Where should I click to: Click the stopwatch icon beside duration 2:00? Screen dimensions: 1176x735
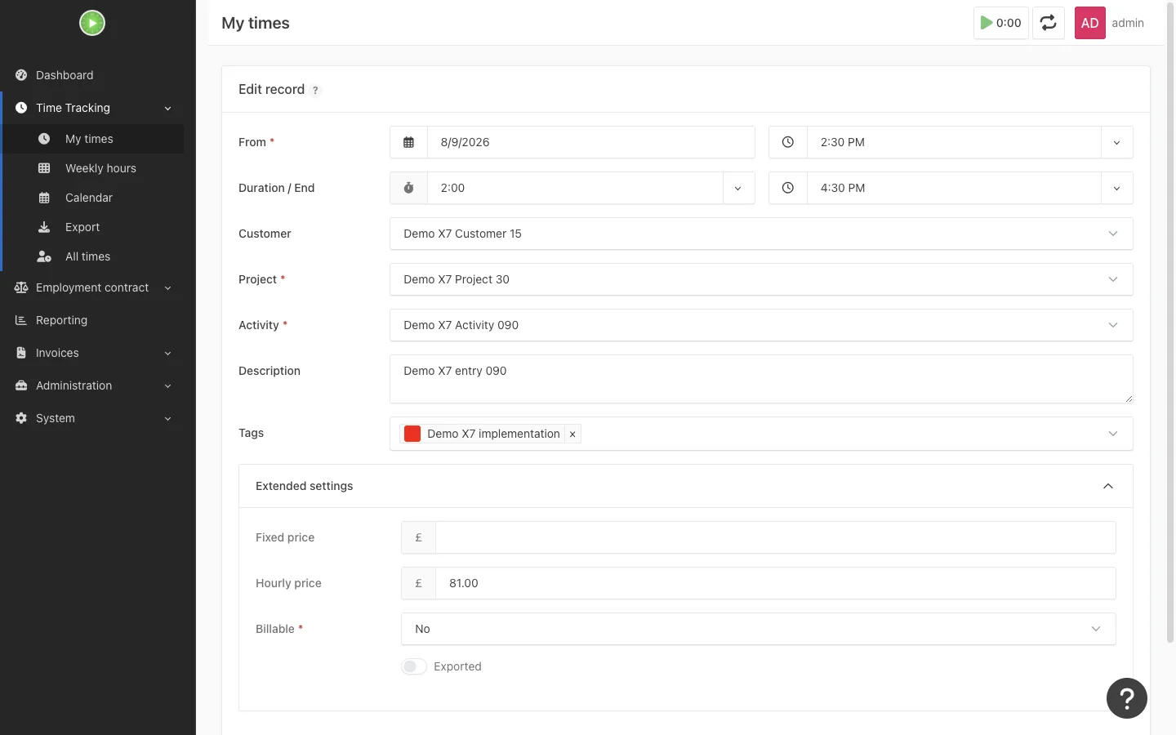click(408, 188)
